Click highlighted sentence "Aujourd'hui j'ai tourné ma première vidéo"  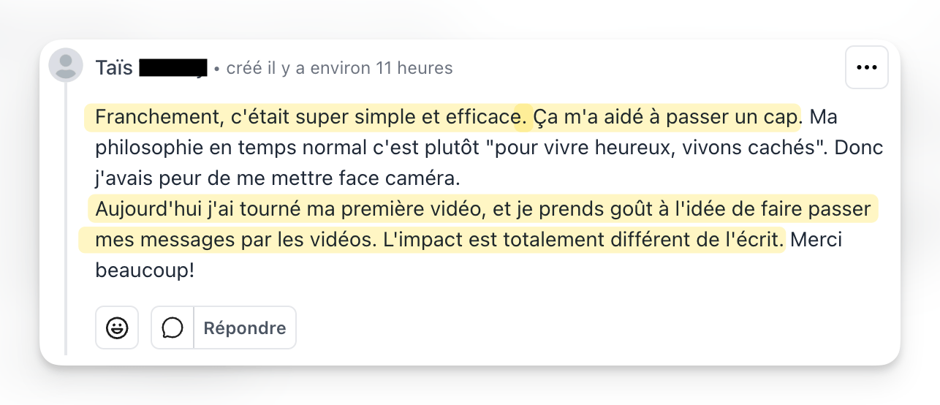click(x=285, y=210)
